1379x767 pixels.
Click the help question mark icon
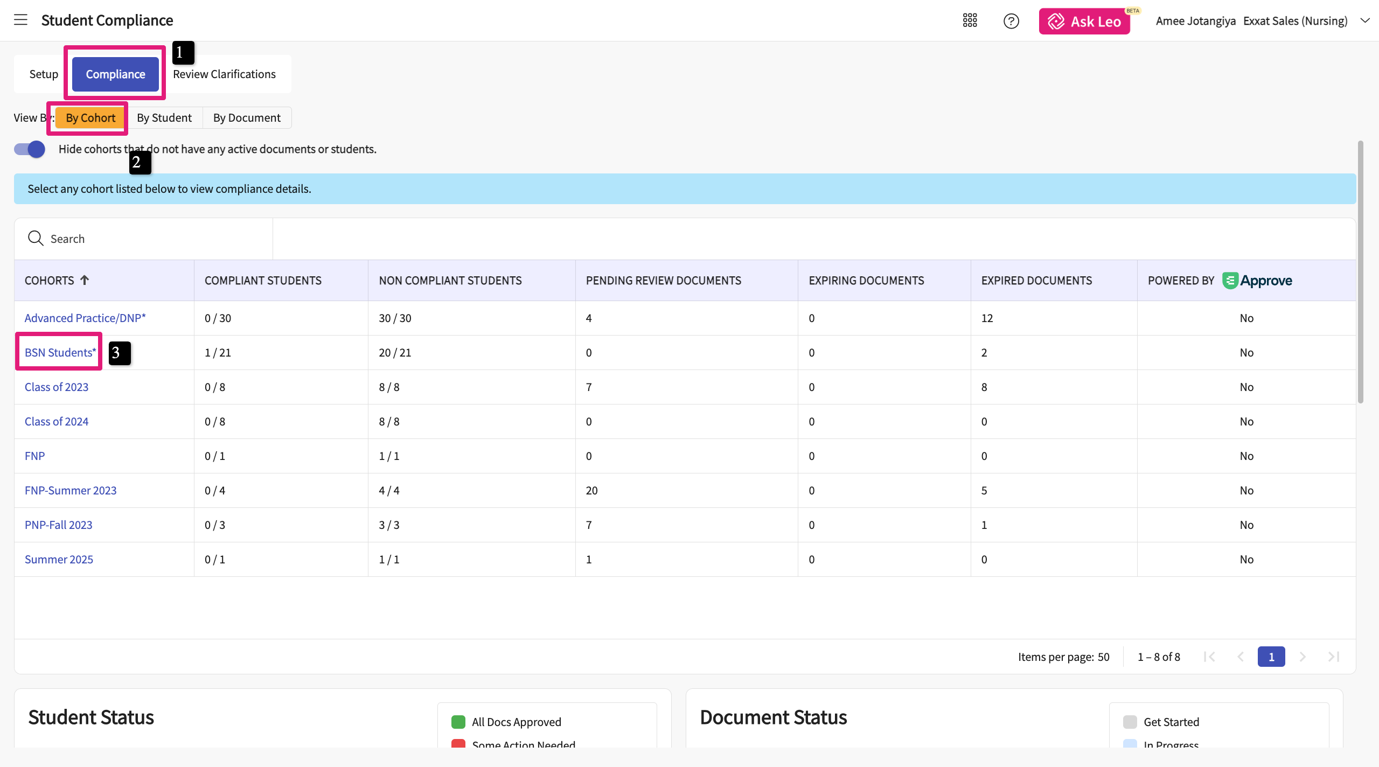point(1011,21)
